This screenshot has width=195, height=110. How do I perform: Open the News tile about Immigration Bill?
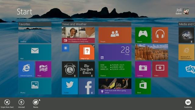coord(78,35)
